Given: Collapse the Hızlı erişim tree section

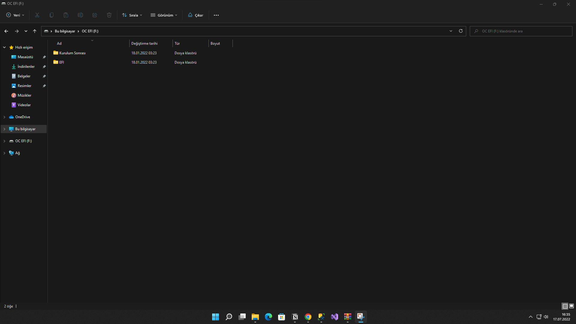Looking at the screenshot, I should pos(4,47).
